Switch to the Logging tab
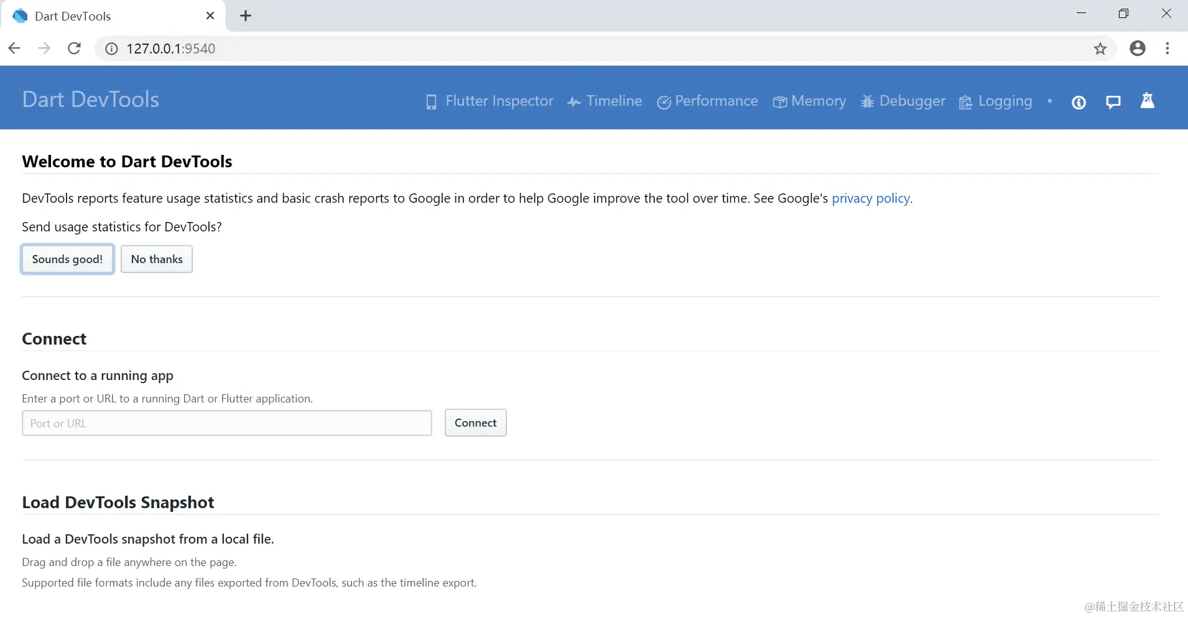This screenshot has width=1188, height=617. (995, 101)
